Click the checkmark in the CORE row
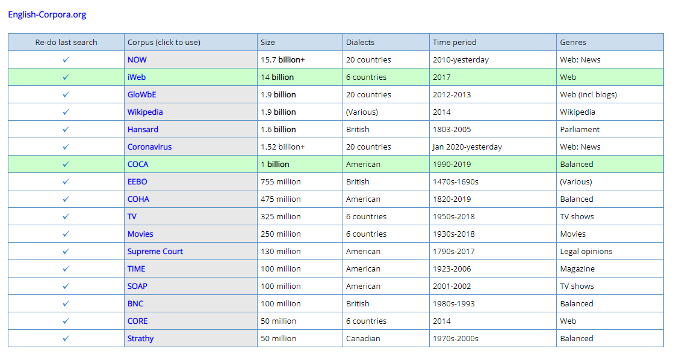This screenshot has width=676, height=355. pos(66,321)
